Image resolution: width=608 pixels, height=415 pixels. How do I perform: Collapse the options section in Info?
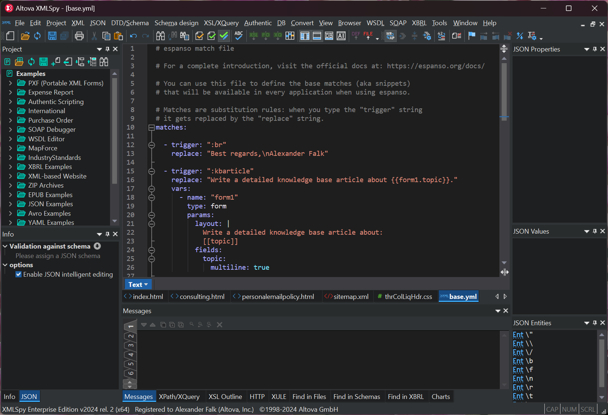coord(5,265)
